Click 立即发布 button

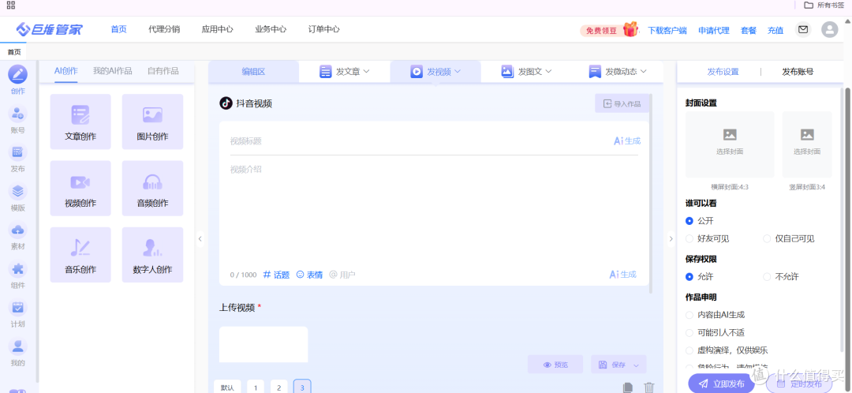coord(721,384)
